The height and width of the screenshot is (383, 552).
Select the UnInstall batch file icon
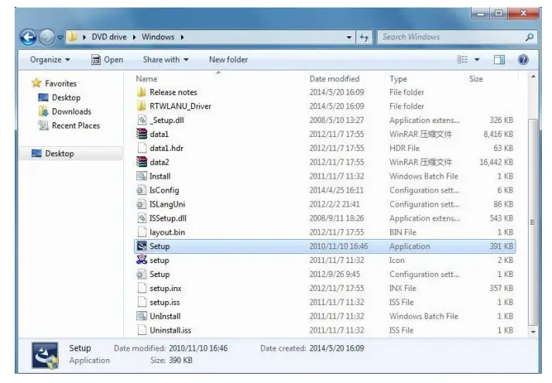tap(142, 316)
